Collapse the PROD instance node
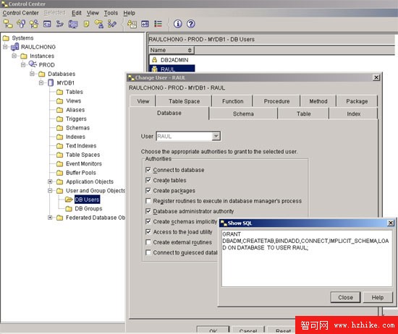This screenshot has height=334, width=398. (23, 64)
